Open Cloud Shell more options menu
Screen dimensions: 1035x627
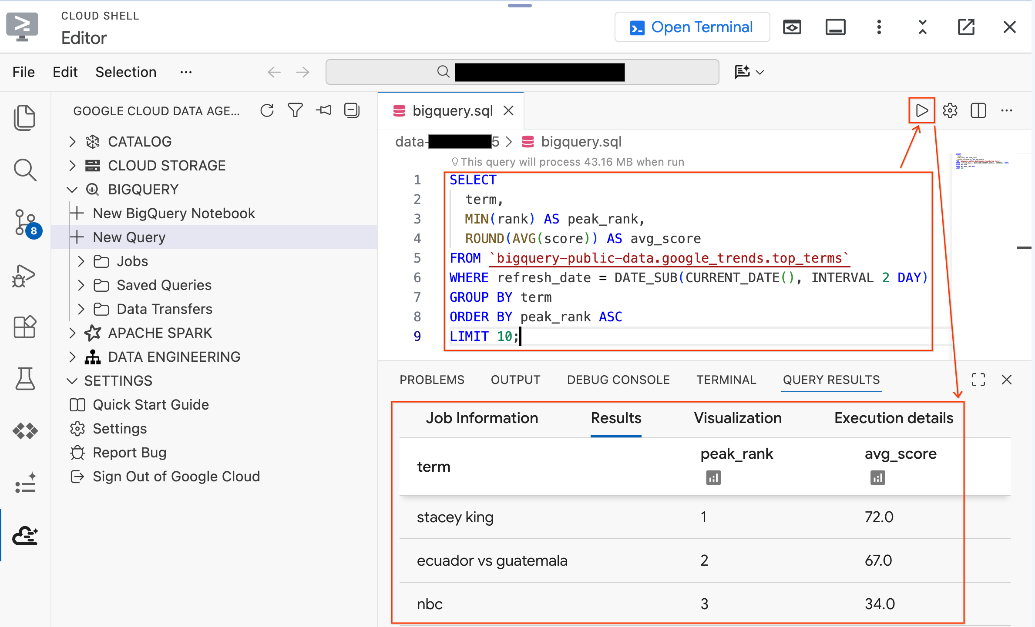[x=879, y=27]
